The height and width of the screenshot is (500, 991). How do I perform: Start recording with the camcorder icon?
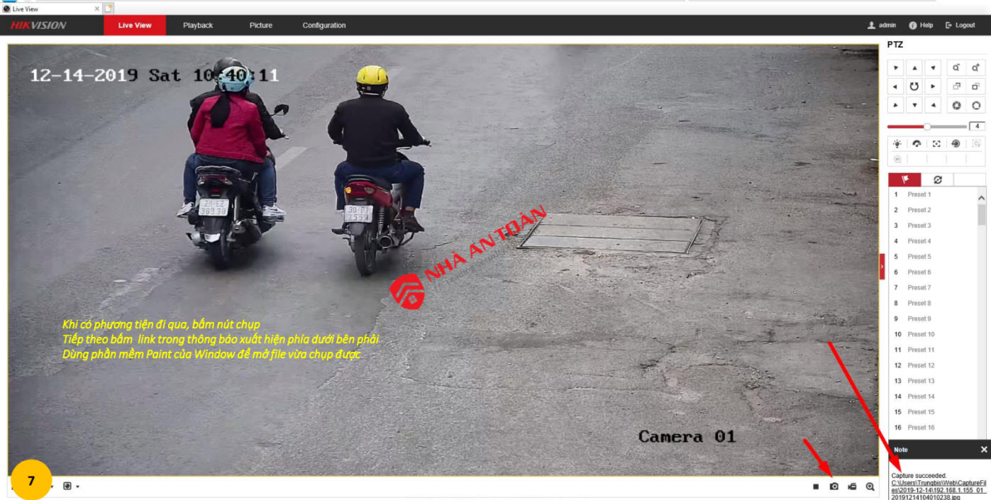pyautogui.click(x=852, y=487)
